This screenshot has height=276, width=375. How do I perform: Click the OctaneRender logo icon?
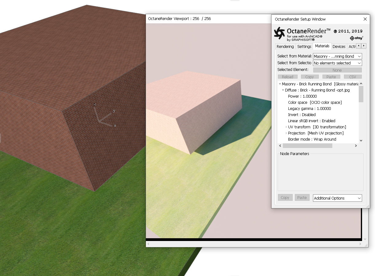pyautogui.click(x=279, y=33)
